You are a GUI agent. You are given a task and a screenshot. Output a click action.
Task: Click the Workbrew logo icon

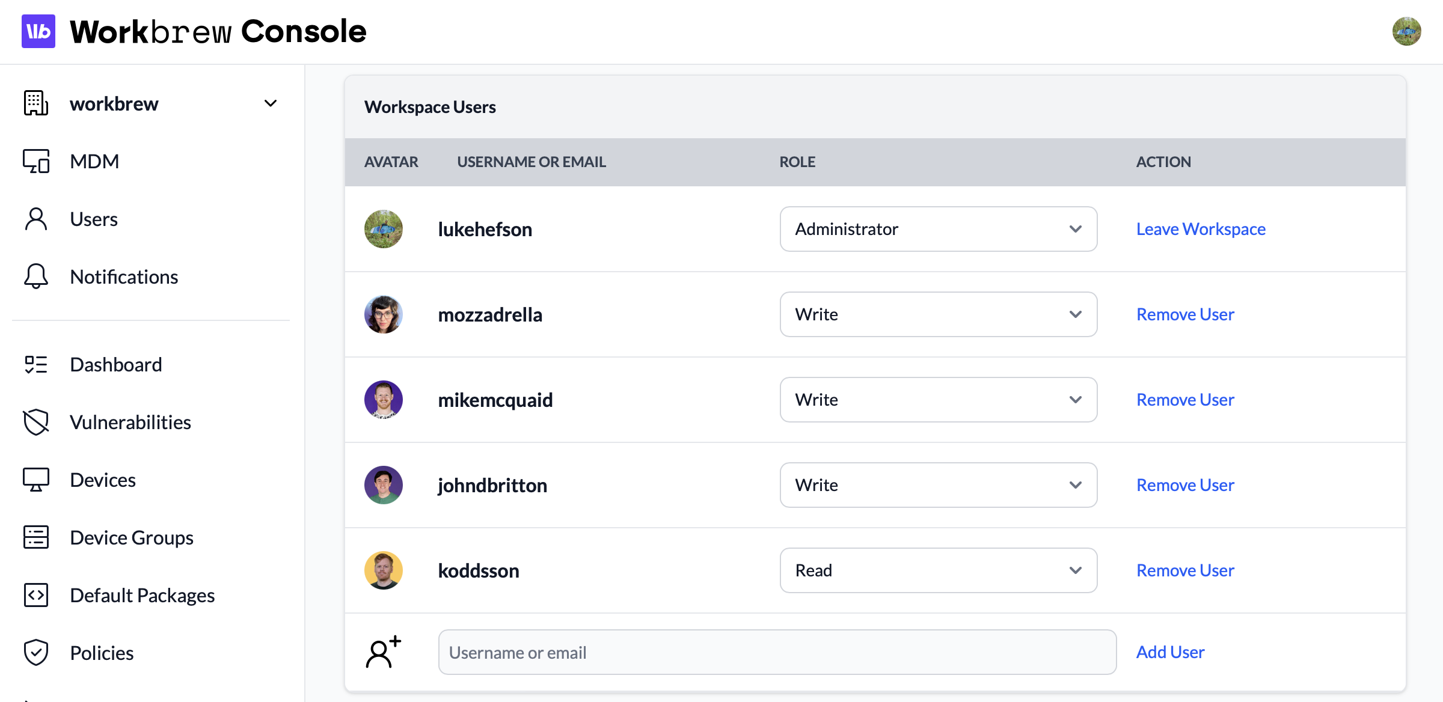[x=38, y=31]
